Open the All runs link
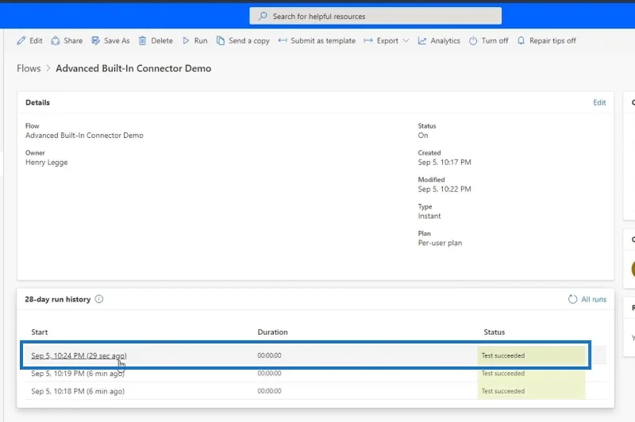This screenshot has height=422, width=635. [594, 299]
